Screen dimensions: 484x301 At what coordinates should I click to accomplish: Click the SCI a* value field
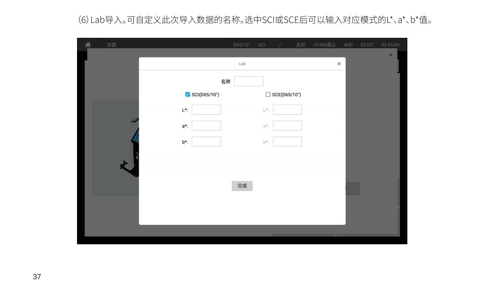pos(206,126)
